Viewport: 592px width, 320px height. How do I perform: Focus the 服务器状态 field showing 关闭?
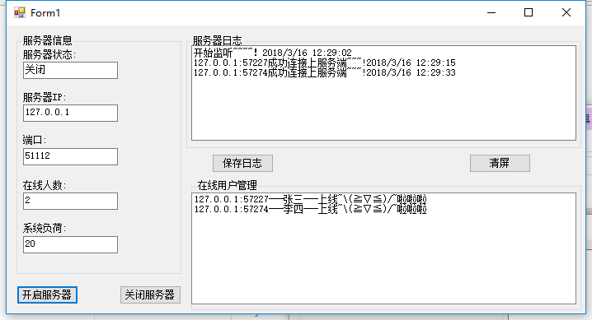pos(70,71)
